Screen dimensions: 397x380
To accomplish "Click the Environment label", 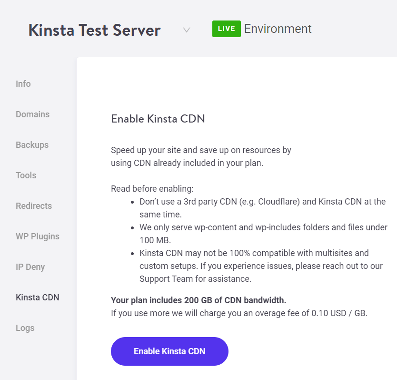I will 278,29.
